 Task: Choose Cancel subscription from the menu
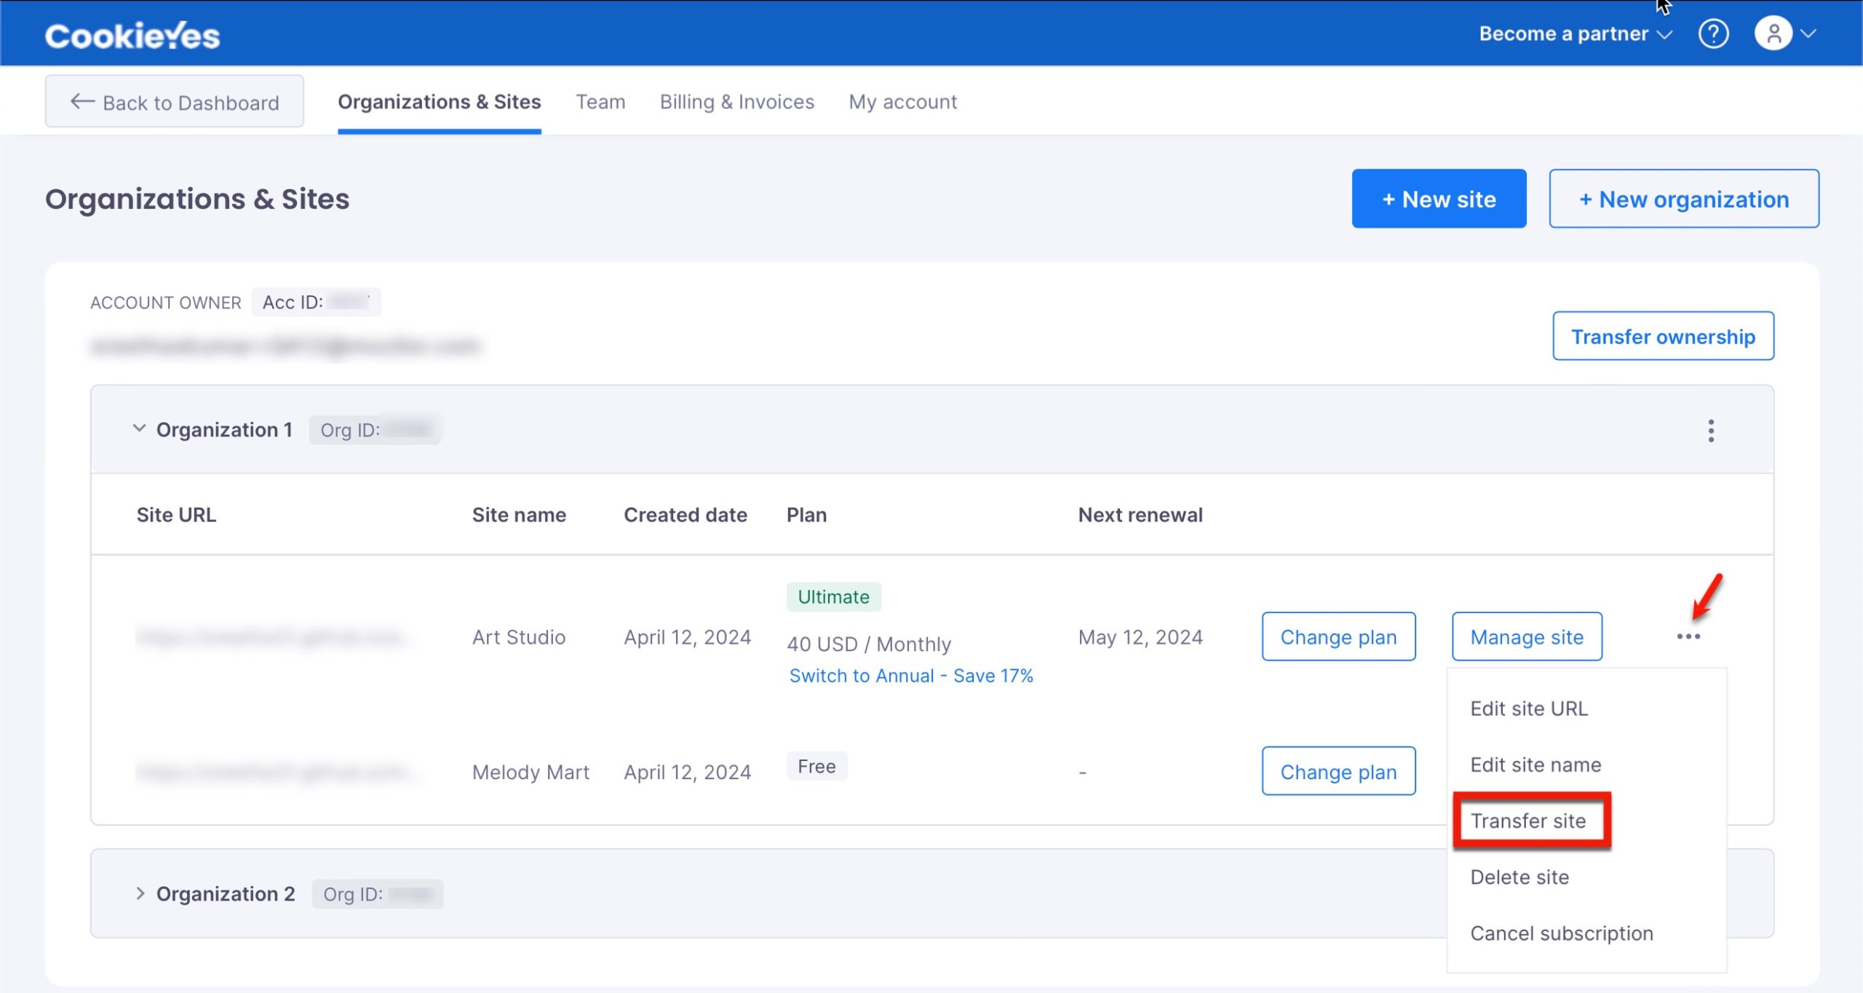[1562, 933]
